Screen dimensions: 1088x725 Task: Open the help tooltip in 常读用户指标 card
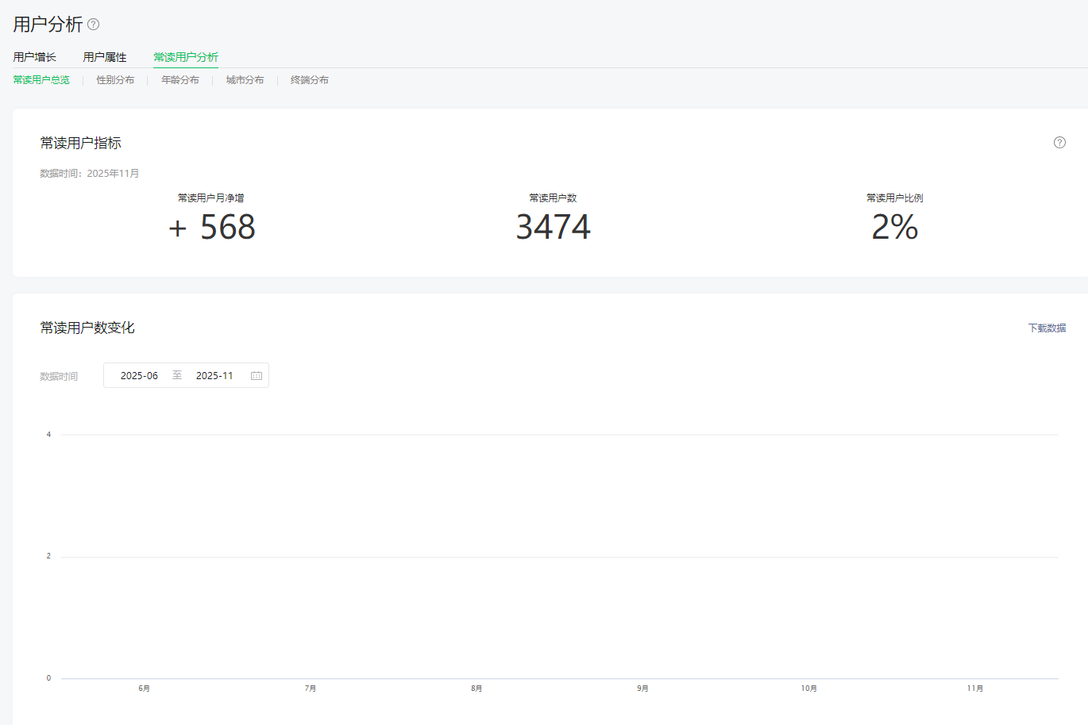[1059, 143]
